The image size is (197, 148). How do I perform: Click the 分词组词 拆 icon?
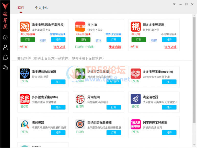(x=80, y=99)
